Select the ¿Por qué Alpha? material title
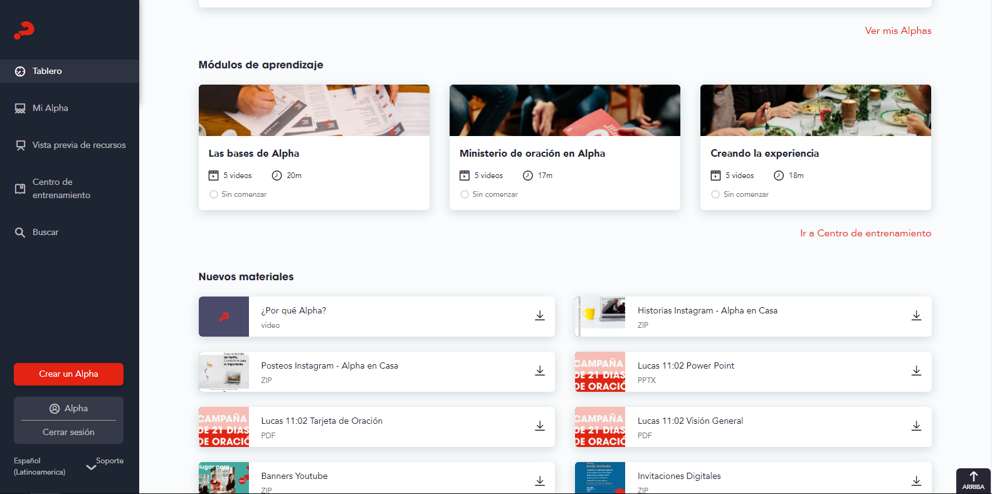The height and width of the screenshot is (494, 992). tap(293, 311)
